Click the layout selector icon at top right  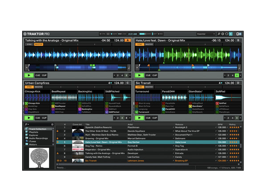click(239, 34)
